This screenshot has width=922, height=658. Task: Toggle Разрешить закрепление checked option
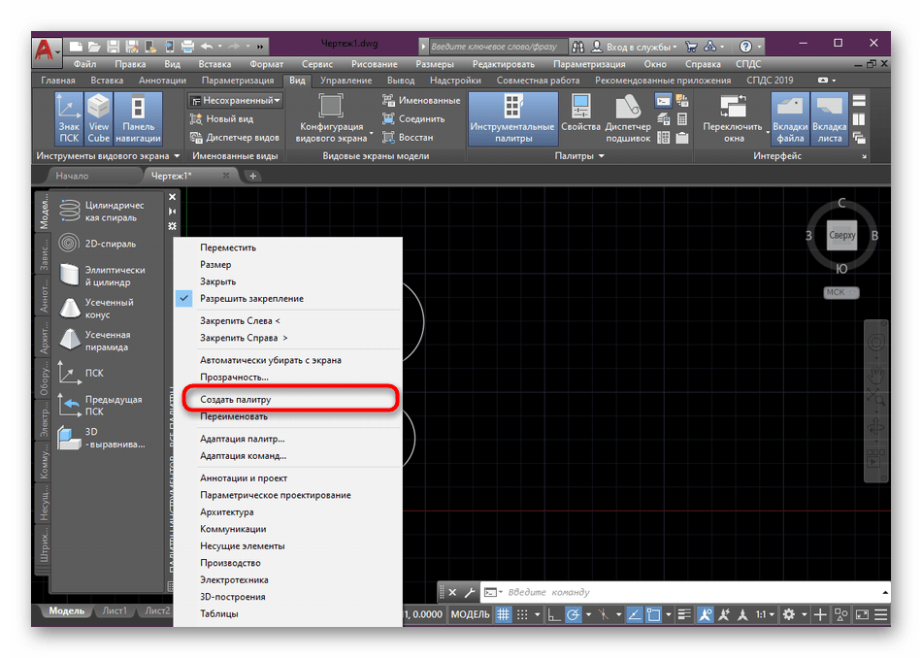click(x=251, y=299)
